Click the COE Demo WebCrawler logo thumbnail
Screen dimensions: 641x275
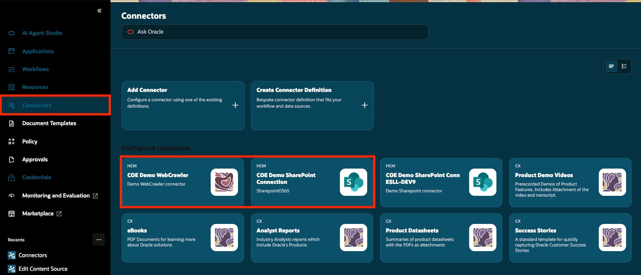pyautogui.click(x=224, y=182)
